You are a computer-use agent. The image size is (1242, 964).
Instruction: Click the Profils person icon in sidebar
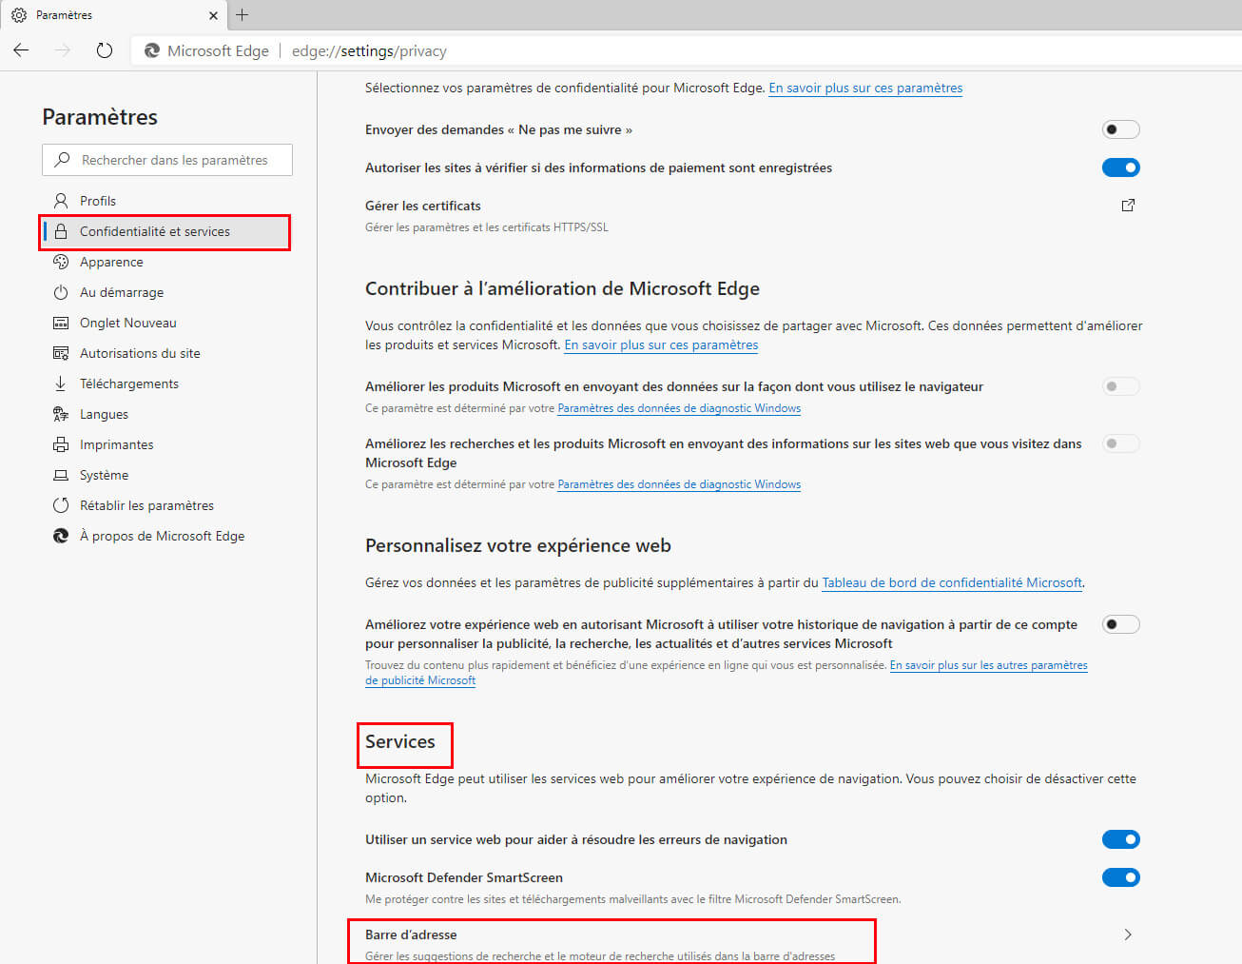[x=61, y=201]
